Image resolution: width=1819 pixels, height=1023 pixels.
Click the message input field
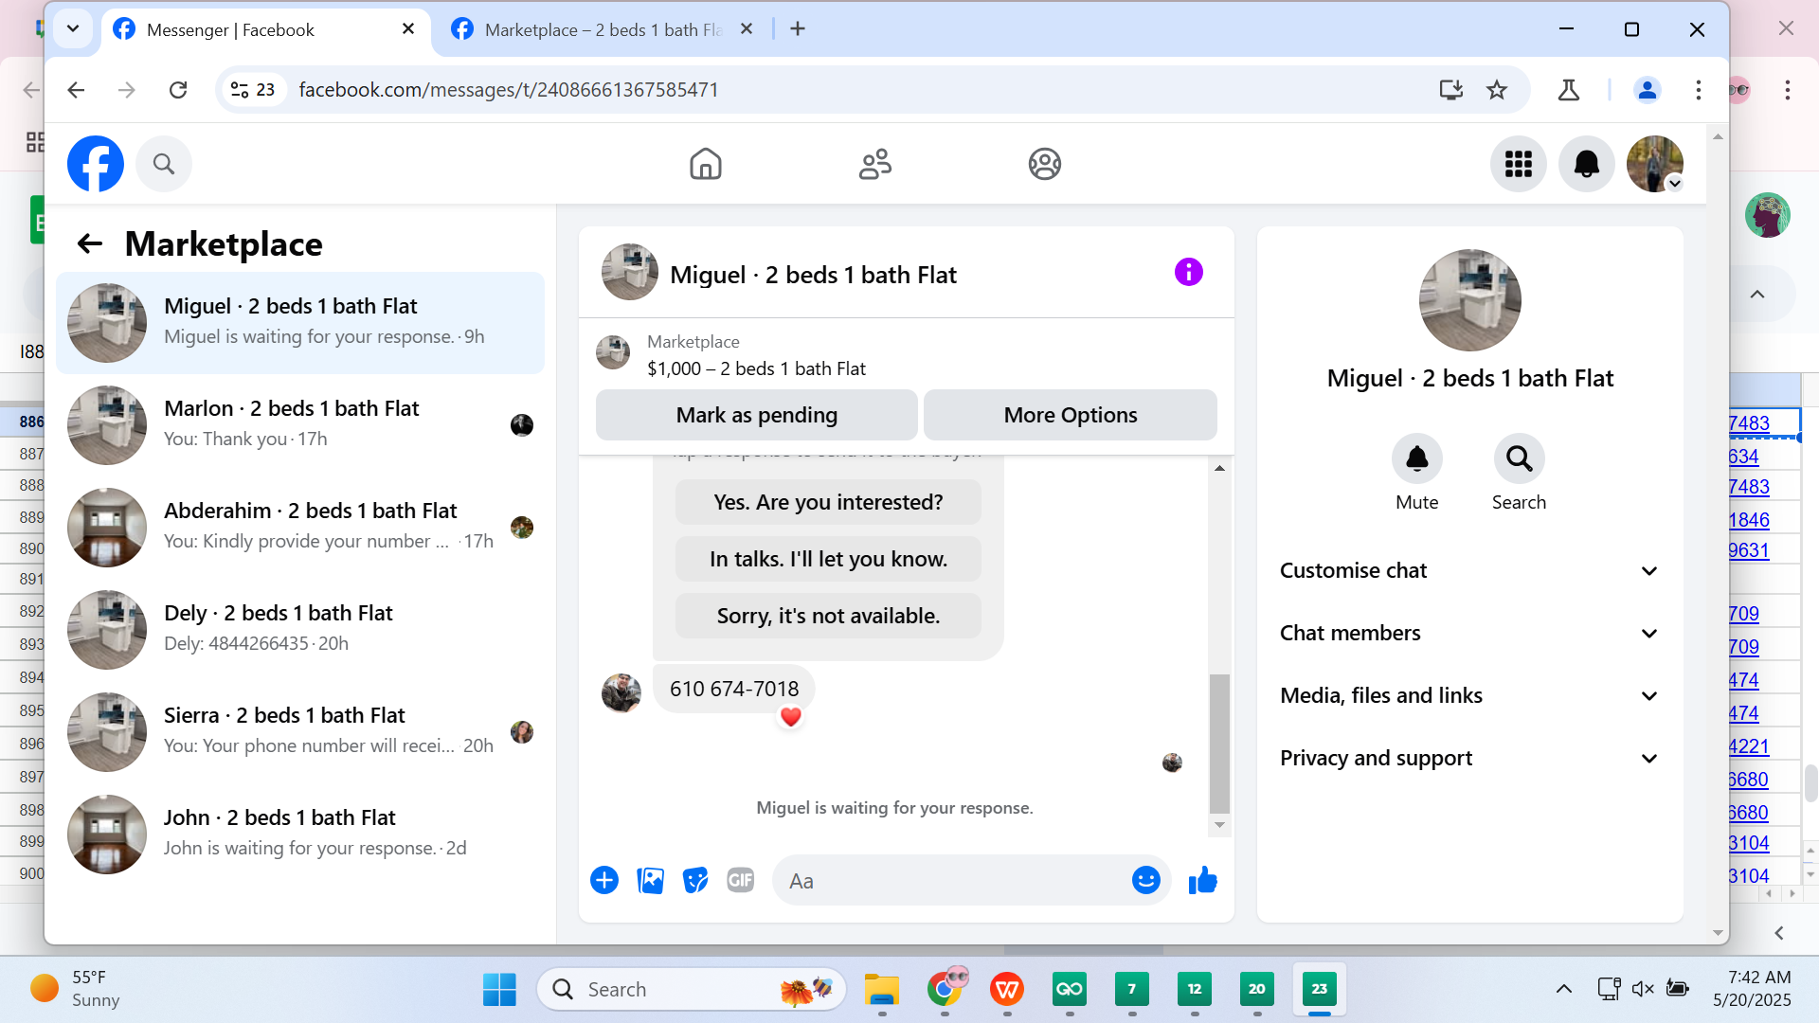pyautogui.click(x=947, y=881)
